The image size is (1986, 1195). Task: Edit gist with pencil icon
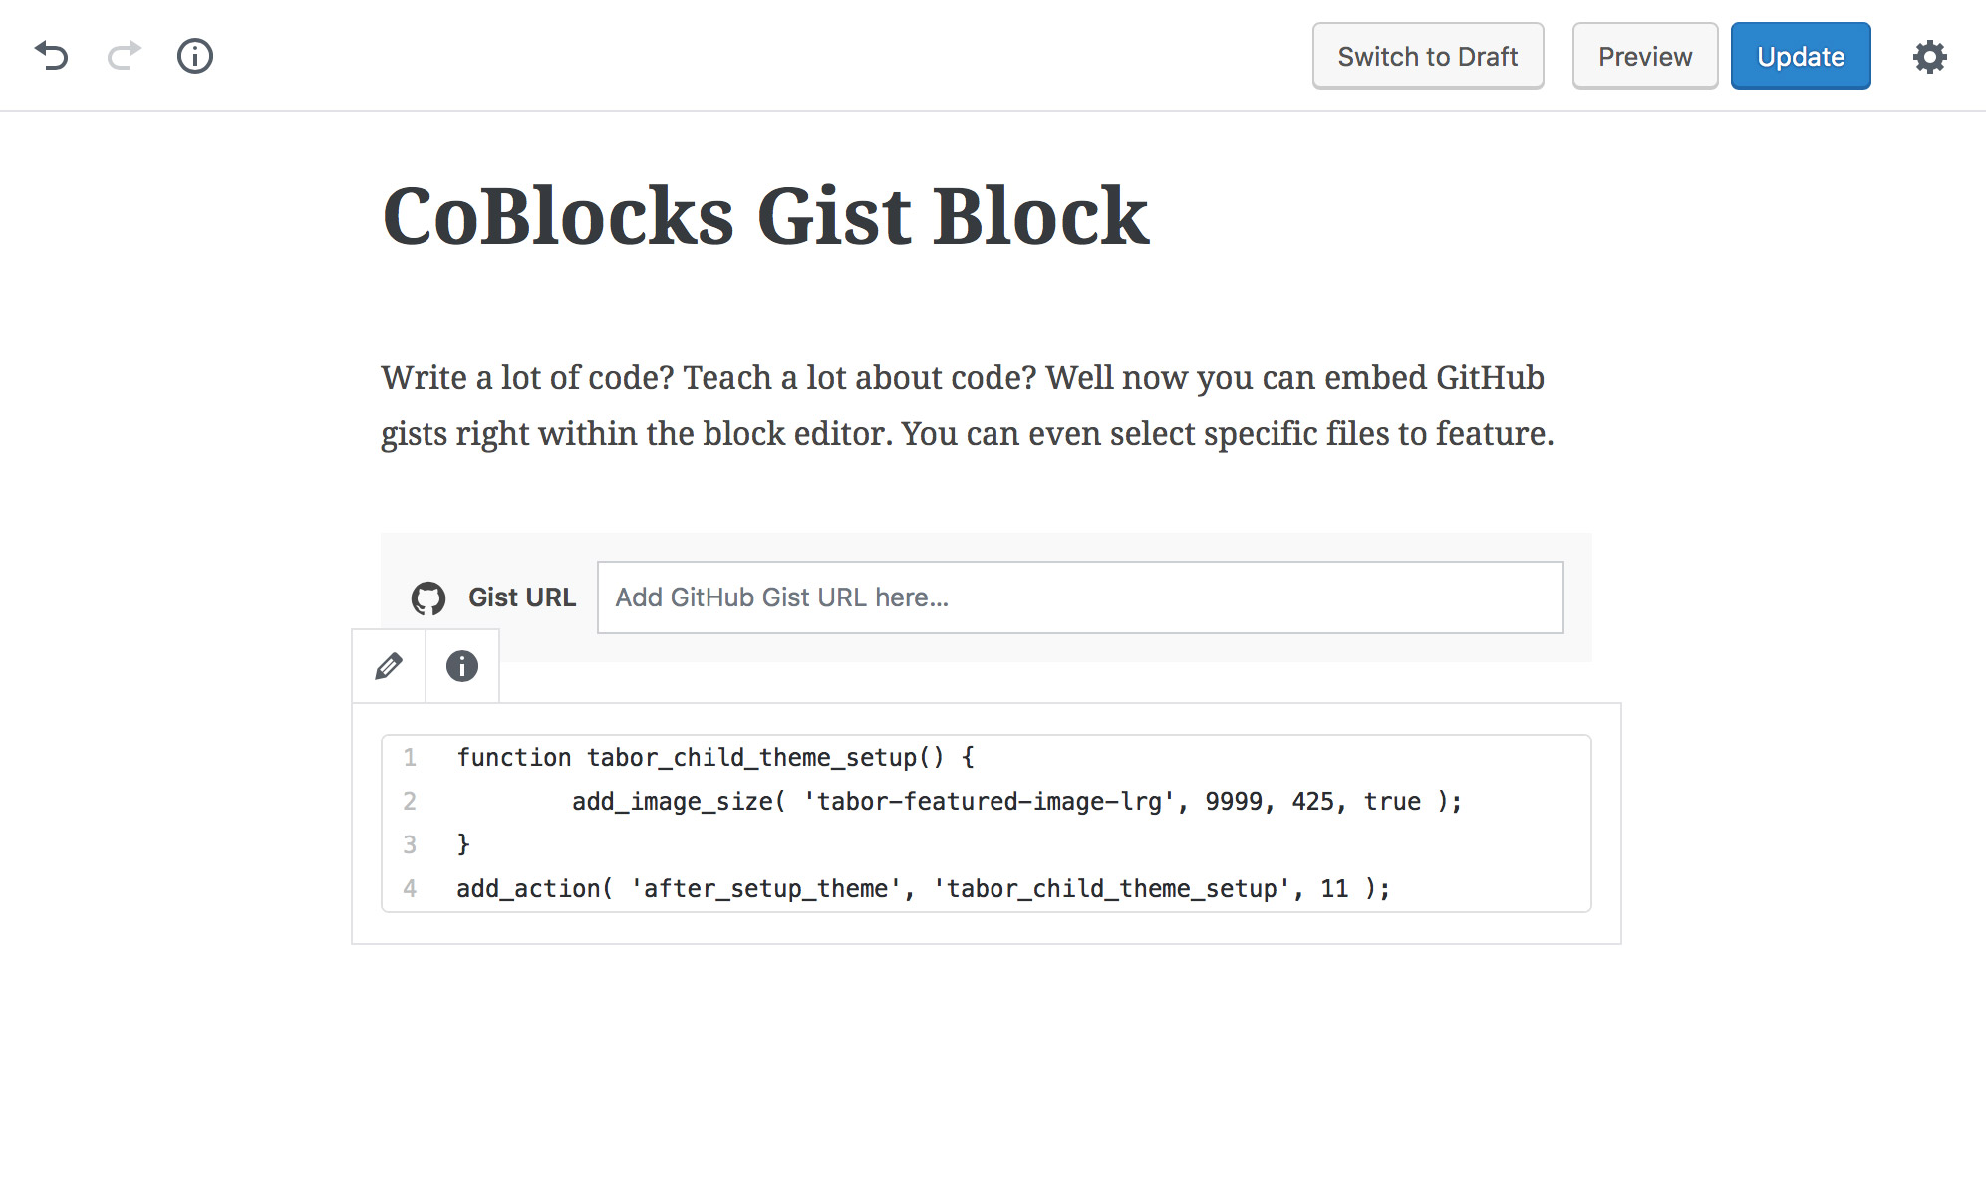tap(389, 666)
